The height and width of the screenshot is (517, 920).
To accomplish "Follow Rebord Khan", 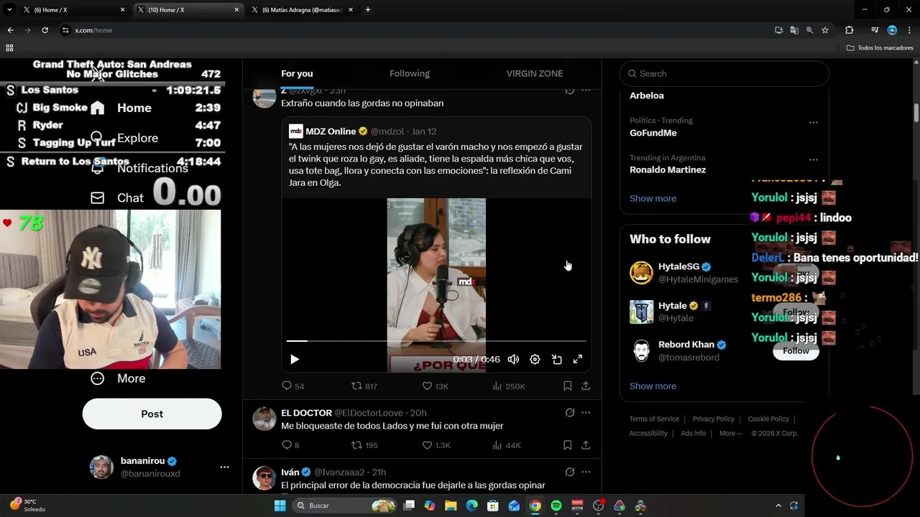I will (x=796, y=350).
